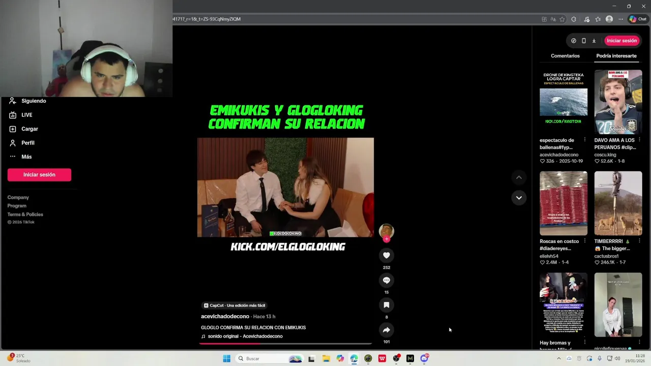Click the Buscar taskbar search field

click(270, 358)
